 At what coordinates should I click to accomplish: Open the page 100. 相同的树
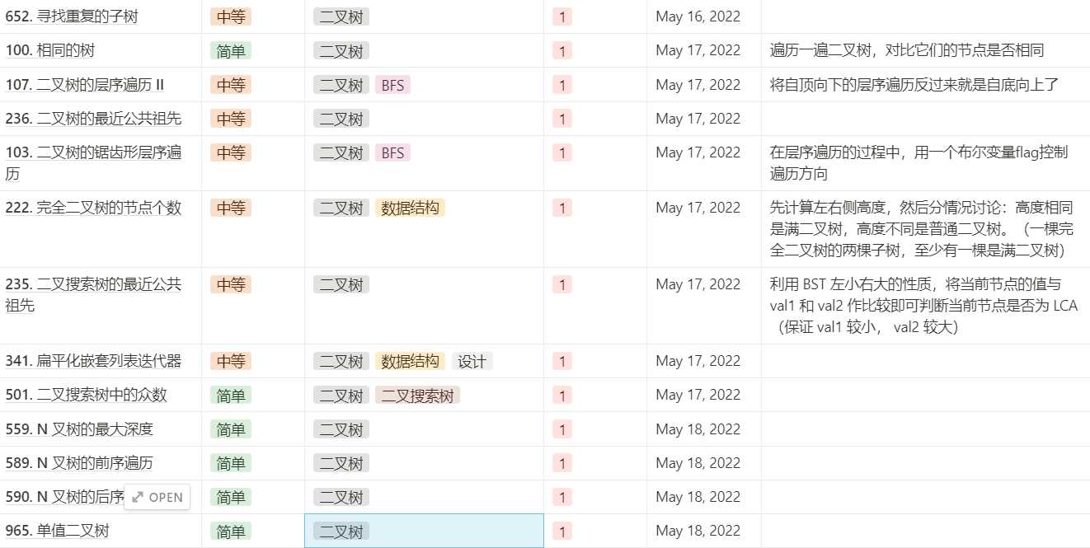click(49, 50)
